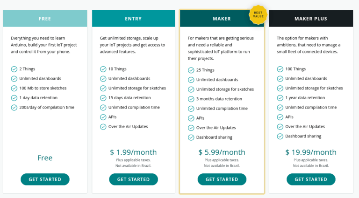359x198 pixels.
Task: Click checkmark next to "100 Mb to store sketches"
Action: pyautogui.click(x=14, y=88)
